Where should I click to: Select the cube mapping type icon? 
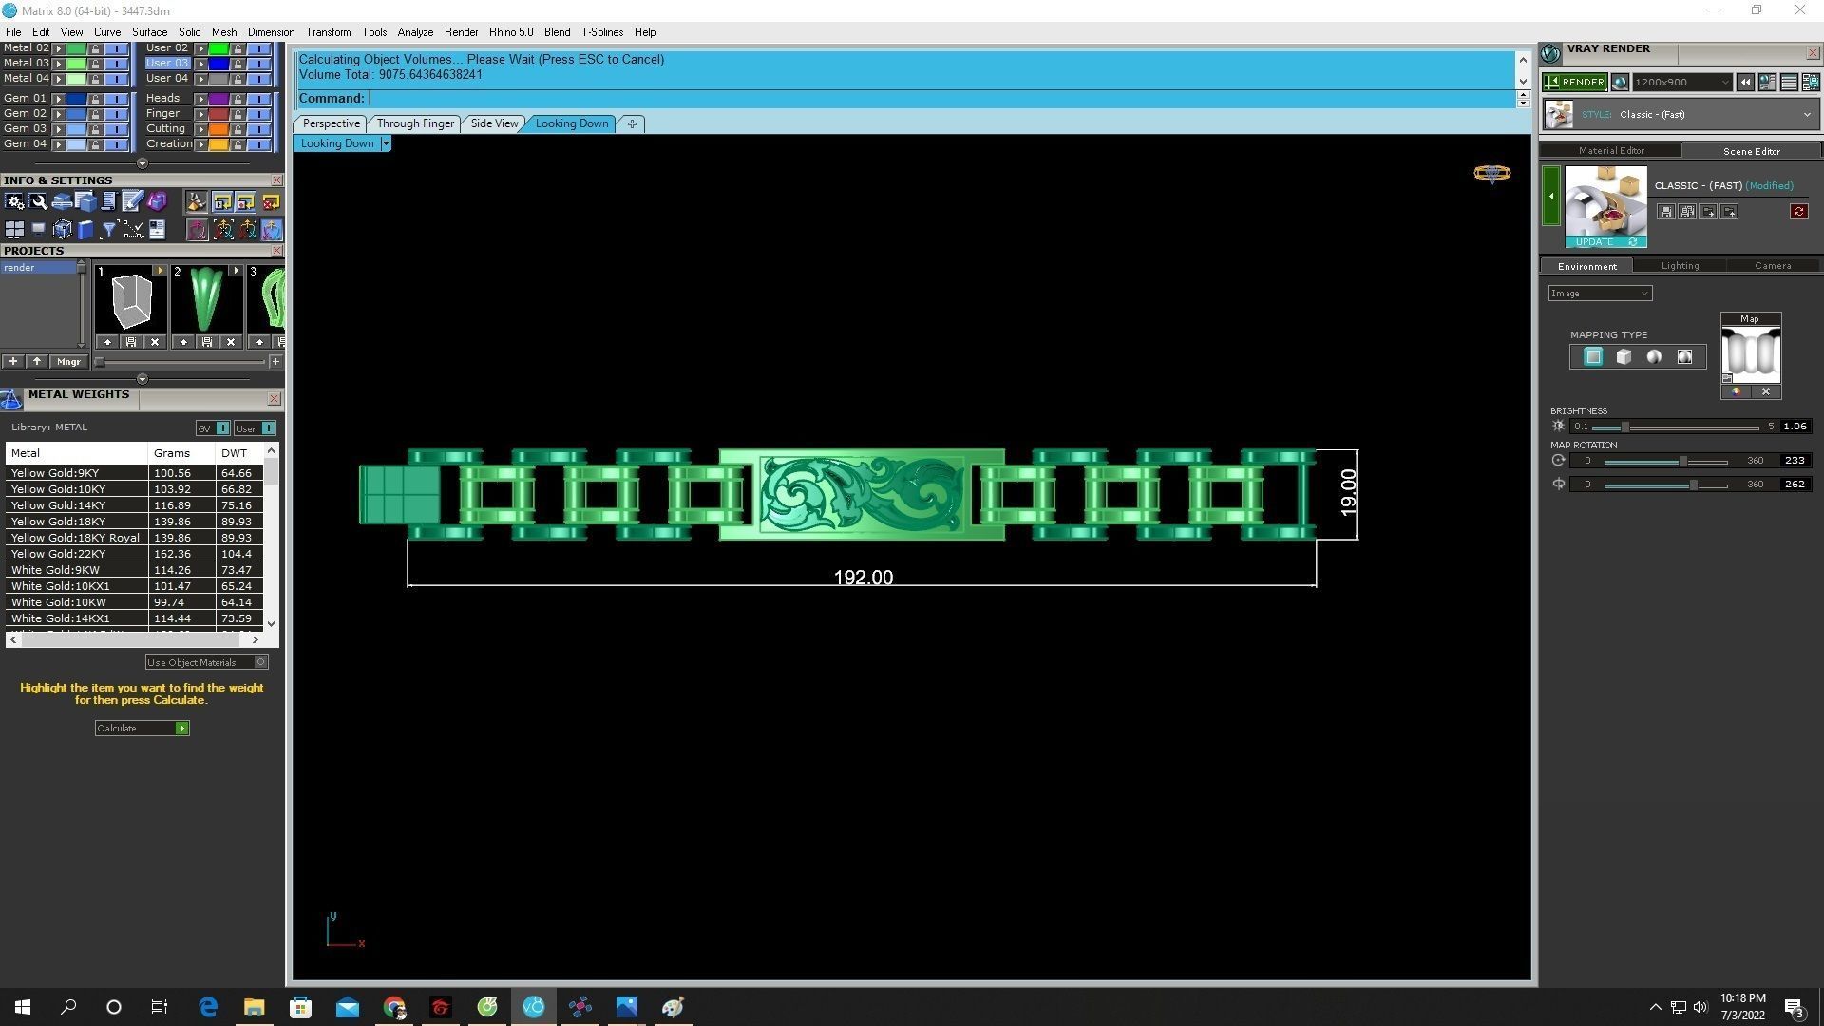coord(1624,357)
